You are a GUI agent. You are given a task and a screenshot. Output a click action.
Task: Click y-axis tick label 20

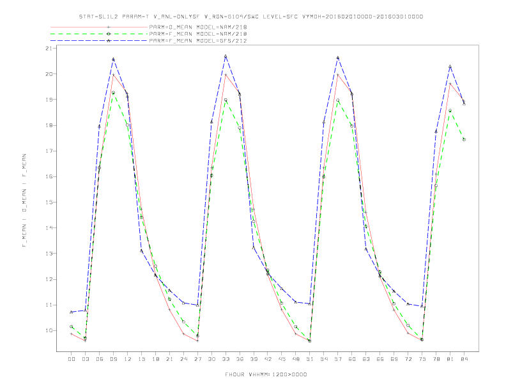pos(49,74)
